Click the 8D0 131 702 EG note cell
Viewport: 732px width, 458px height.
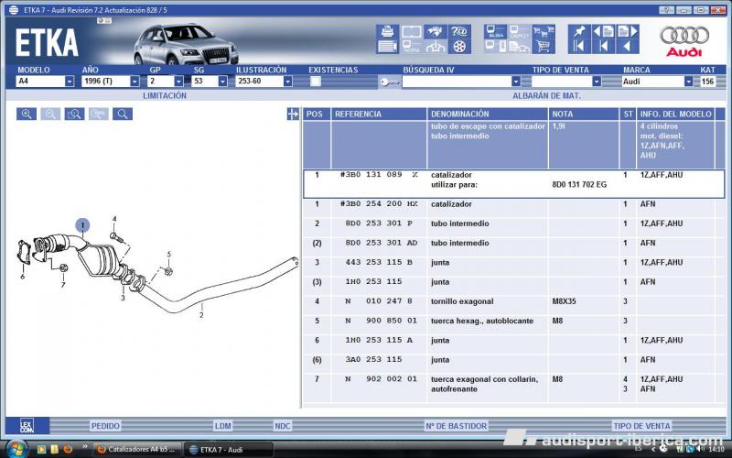pos(579,185)
